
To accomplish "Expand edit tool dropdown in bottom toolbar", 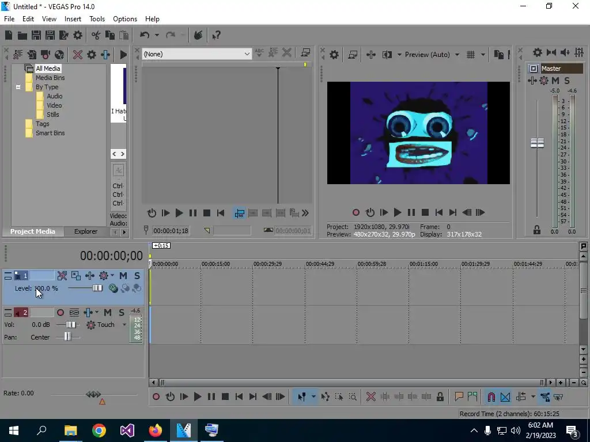I will [313, 397].
